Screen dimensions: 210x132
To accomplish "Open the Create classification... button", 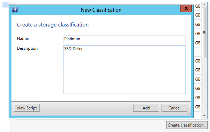I will click(x=187, y=125).
